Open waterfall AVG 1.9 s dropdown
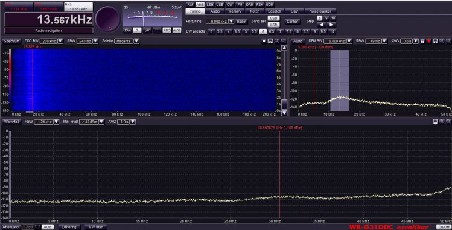The width and height of the screenshot is (452, 230). click(132, 122)
